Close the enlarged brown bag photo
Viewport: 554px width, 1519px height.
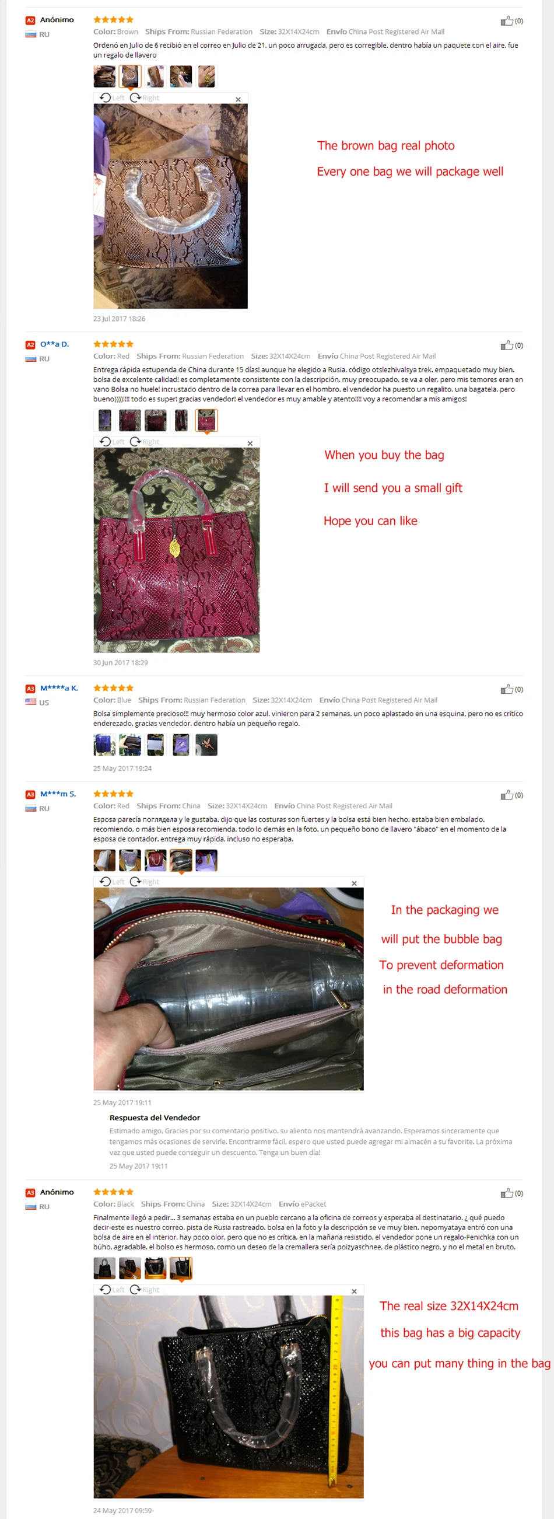click(238, 99)
